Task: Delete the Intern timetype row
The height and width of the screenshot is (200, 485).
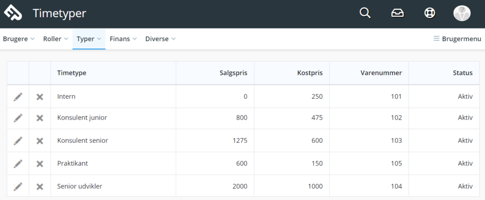Action: point(40,97)
